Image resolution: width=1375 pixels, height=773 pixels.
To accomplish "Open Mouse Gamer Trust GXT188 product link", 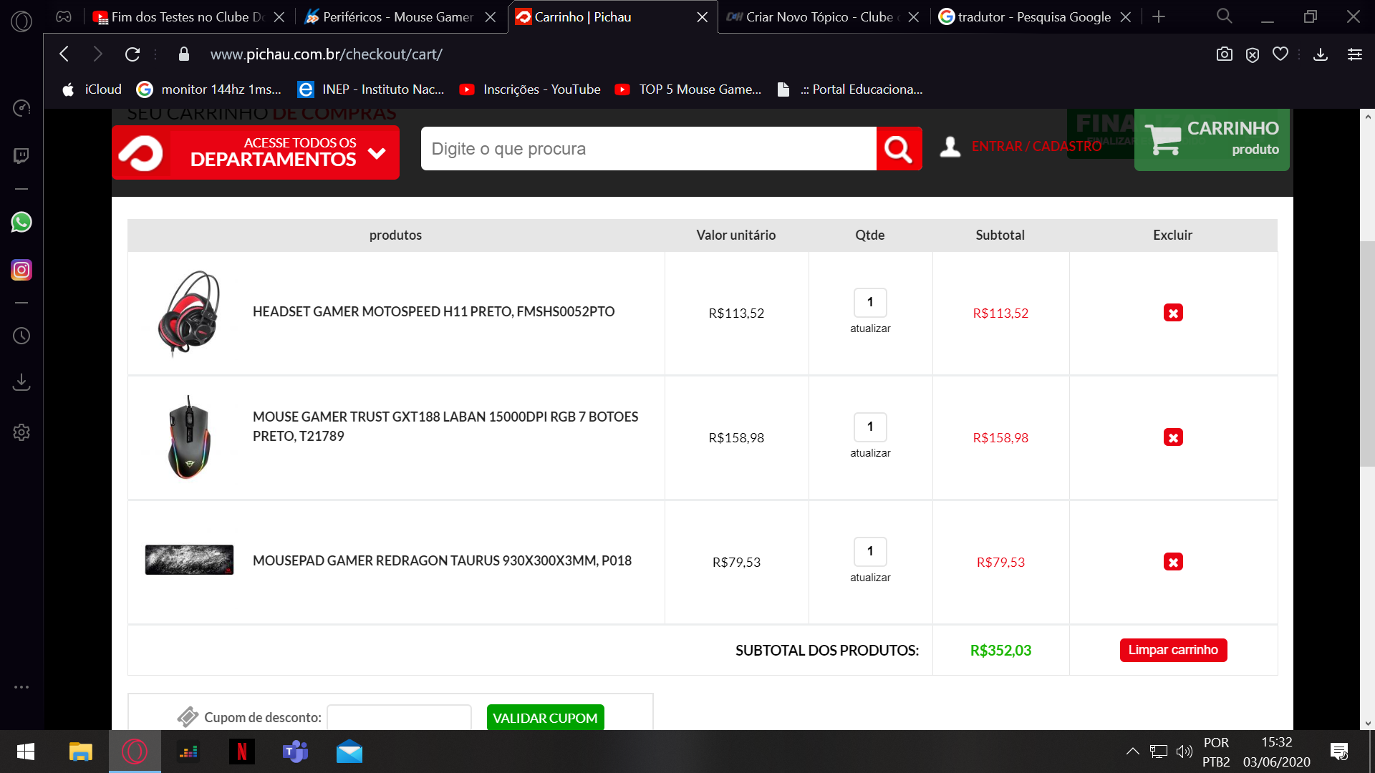I will point(445,427).
